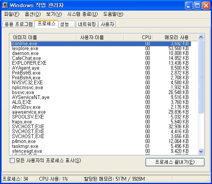Click the window resize grip corner
Viewport: 212px width, 184px height.
[209, 180]
